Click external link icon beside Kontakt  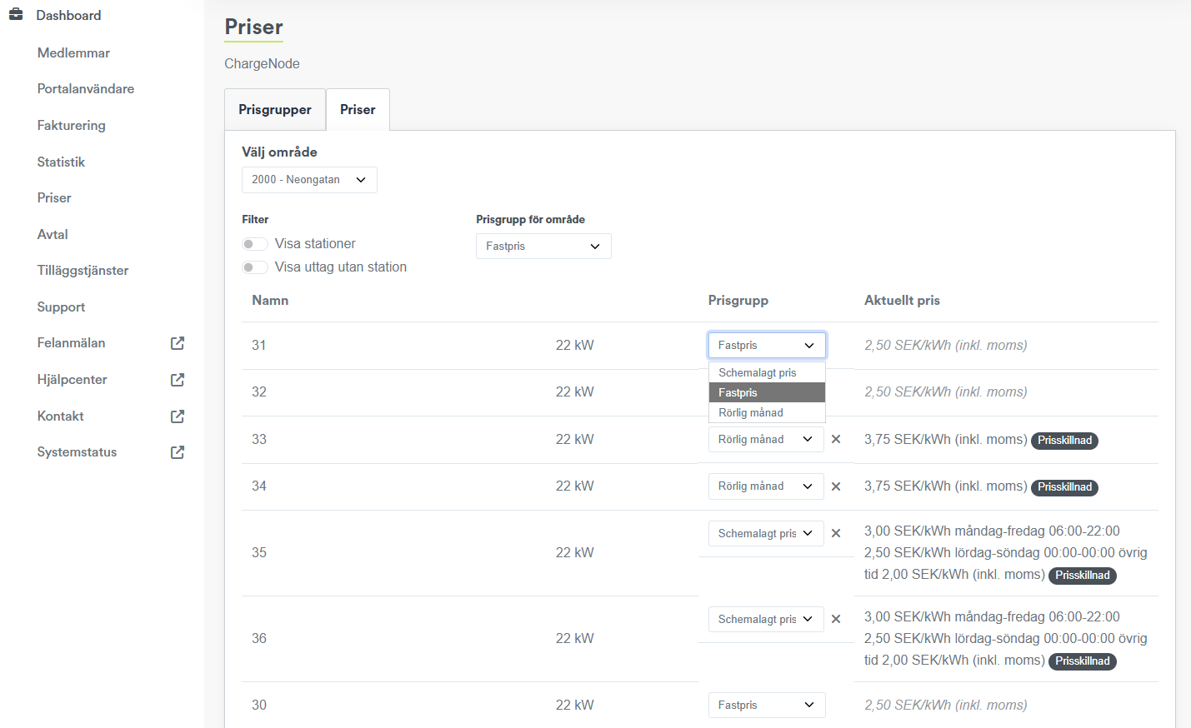pos(178,416)
